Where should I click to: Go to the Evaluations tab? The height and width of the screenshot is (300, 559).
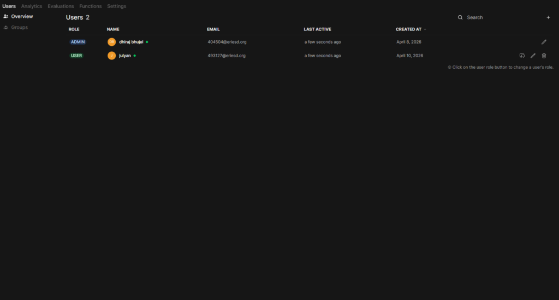click(61, 7)
